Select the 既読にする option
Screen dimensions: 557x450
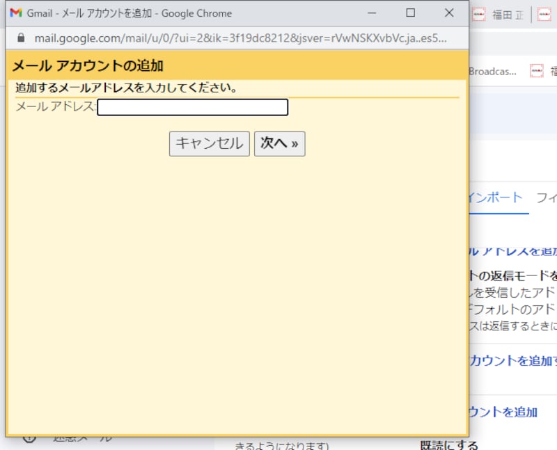click(449, 444)
